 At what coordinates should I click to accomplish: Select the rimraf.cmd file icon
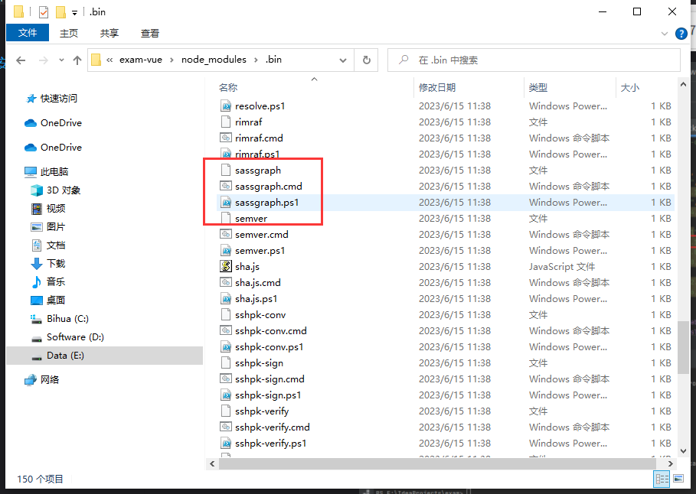coord(226,138)
